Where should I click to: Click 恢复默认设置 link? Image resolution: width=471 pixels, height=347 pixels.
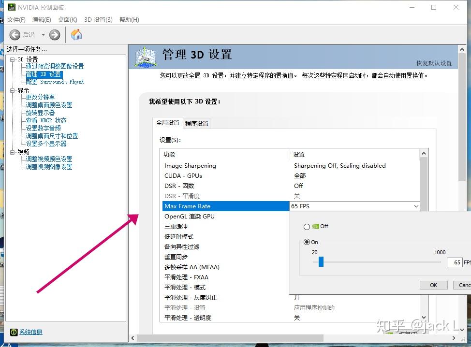click(x=434, y=63)
